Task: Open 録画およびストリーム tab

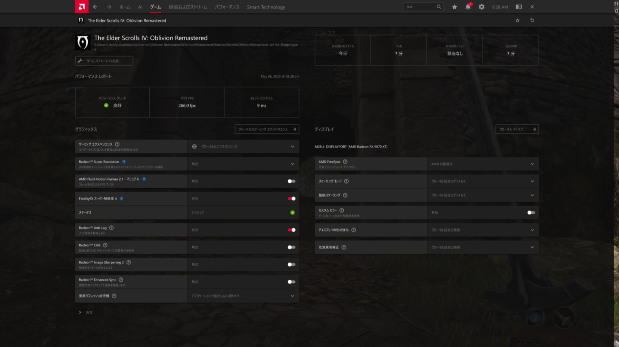Action: [188, 7]
